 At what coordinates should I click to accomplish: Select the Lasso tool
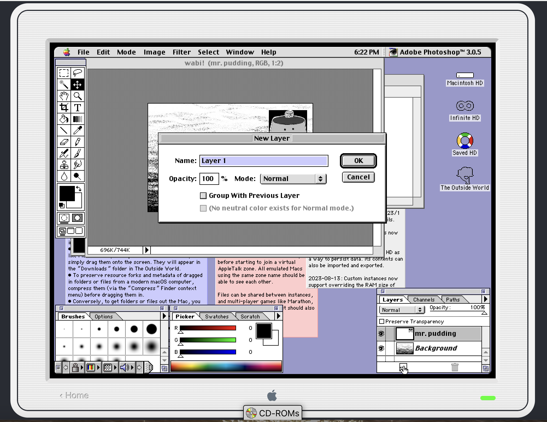pos(78,73)
